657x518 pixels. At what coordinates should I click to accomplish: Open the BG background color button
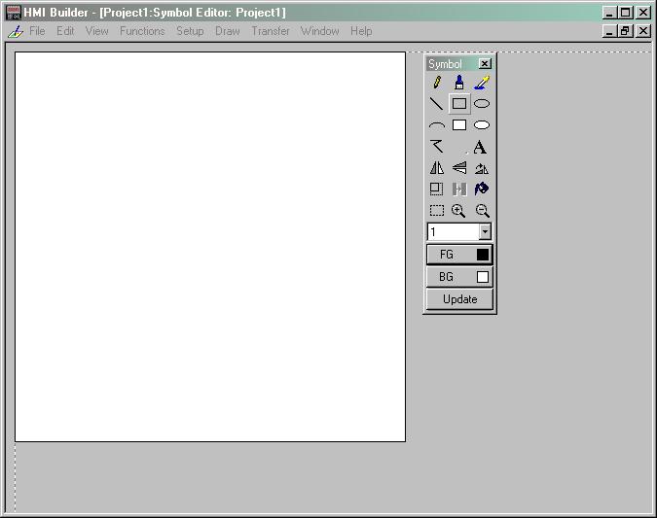(459, 277)
